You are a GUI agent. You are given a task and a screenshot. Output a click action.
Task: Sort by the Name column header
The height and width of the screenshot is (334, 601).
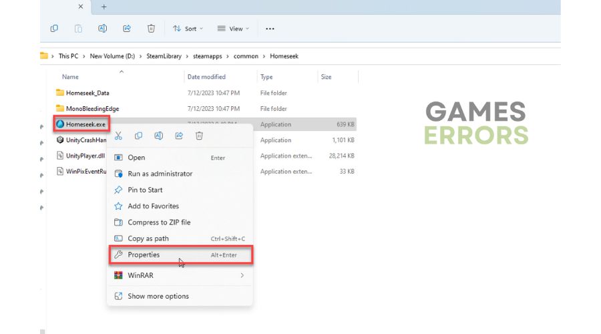[x=70, y=77]
